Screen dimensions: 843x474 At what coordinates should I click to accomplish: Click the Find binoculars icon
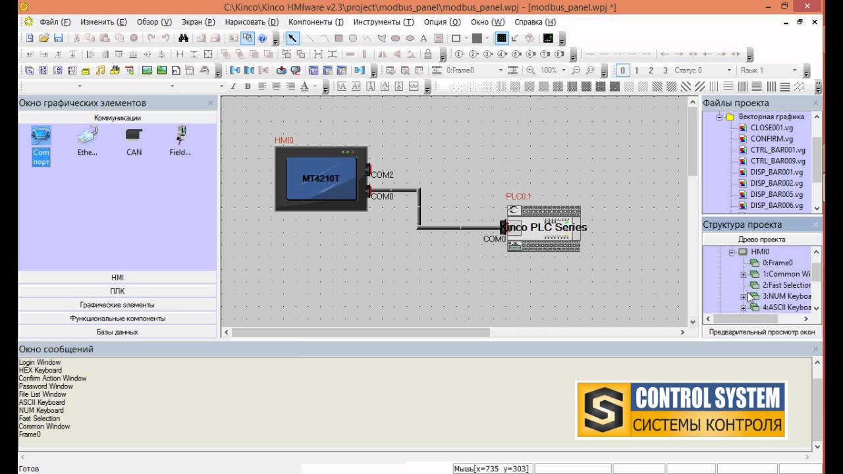tap(184, 38)
